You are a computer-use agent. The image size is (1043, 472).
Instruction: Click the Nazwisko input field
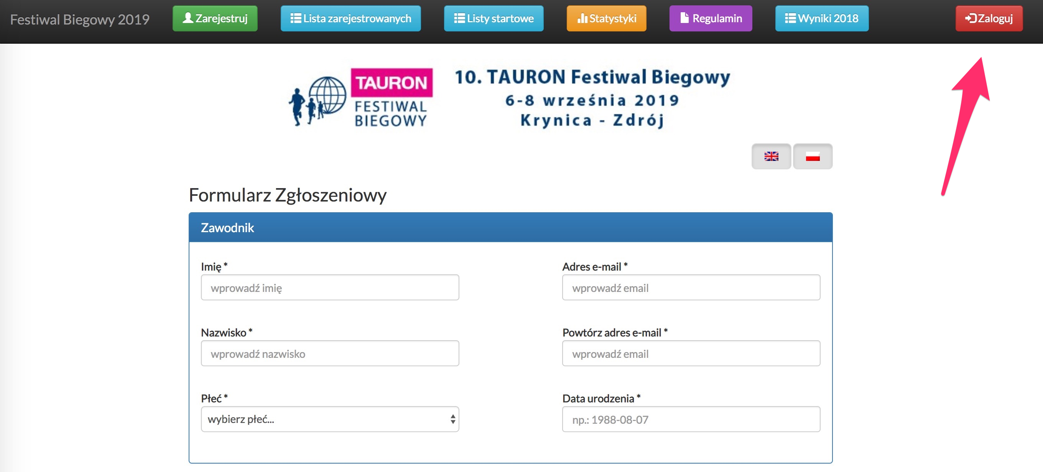pos(330,354)
